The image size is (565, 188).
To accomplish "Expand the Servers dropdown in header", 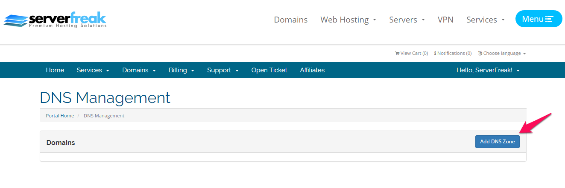I will 407,20.
